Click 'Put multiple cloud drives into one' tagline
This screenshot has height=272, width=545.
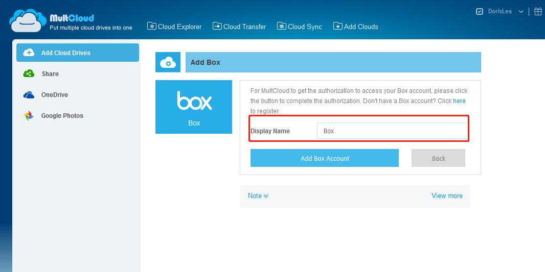click(91, 28)
